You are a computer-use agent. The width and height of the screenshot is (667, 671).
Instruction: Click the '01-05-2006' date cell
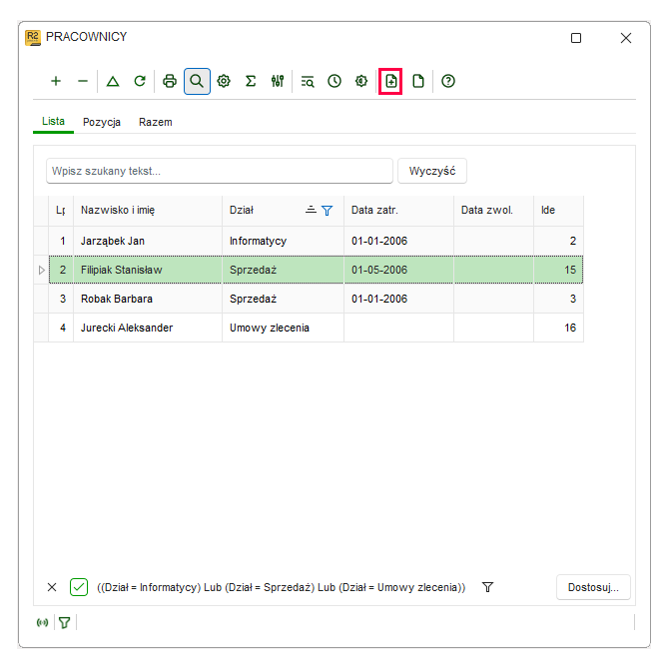[x=398, y=270]
